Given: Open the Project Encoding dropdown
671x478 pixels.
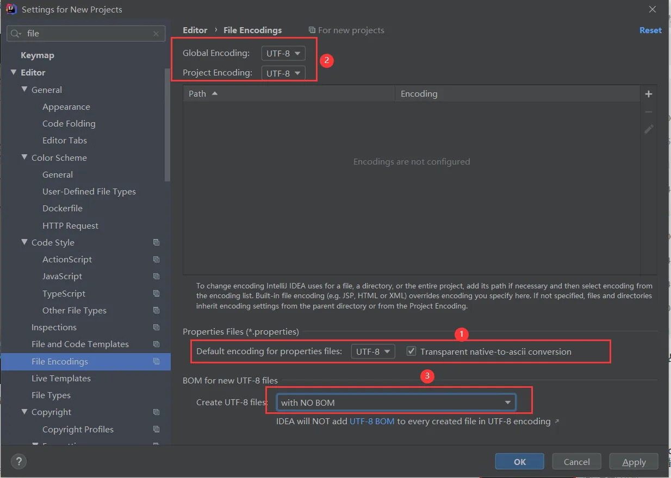Looking at the screenshot, I should tap(283, 73).
